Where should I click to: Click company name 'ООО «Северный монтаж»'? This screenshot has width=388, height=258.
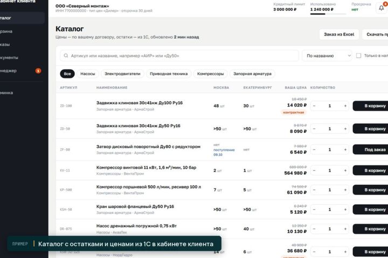coord(82,6)
